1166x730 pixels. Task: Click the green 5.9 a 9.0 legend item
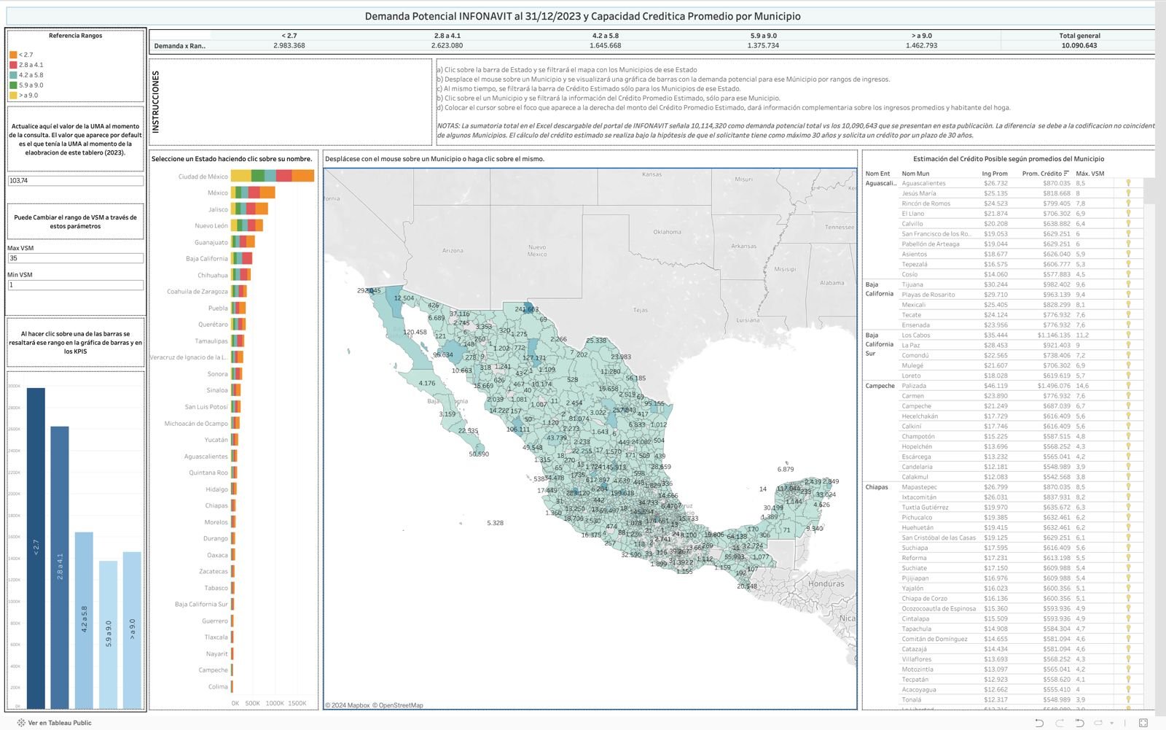pyautogui.click(x=26, y=85)
